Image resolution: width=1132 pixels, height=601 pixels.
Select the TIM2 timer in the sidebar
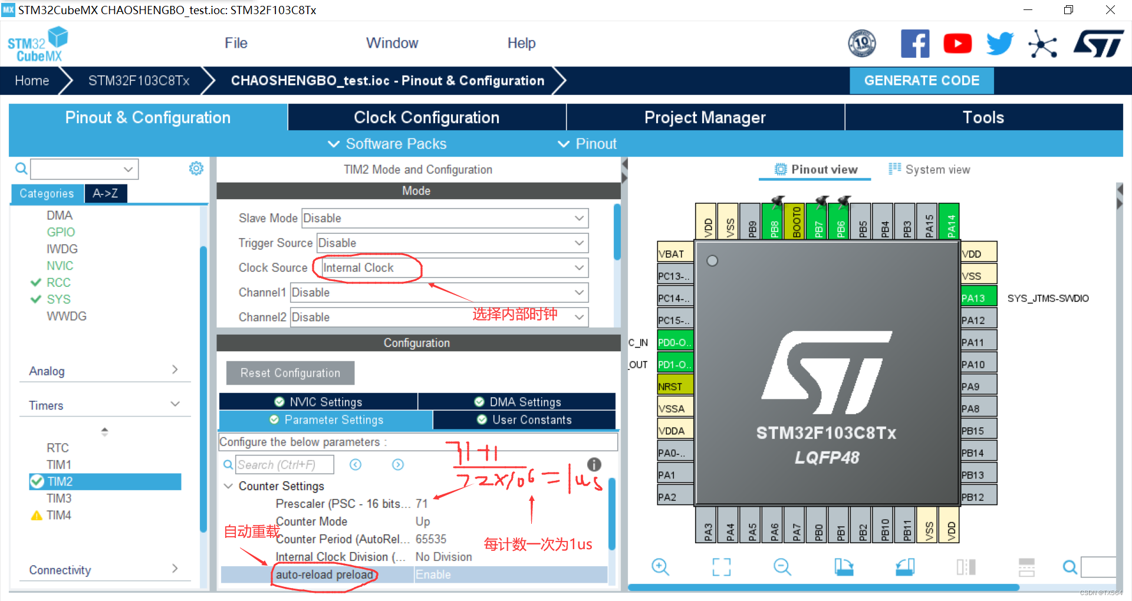tap(60, 481)
